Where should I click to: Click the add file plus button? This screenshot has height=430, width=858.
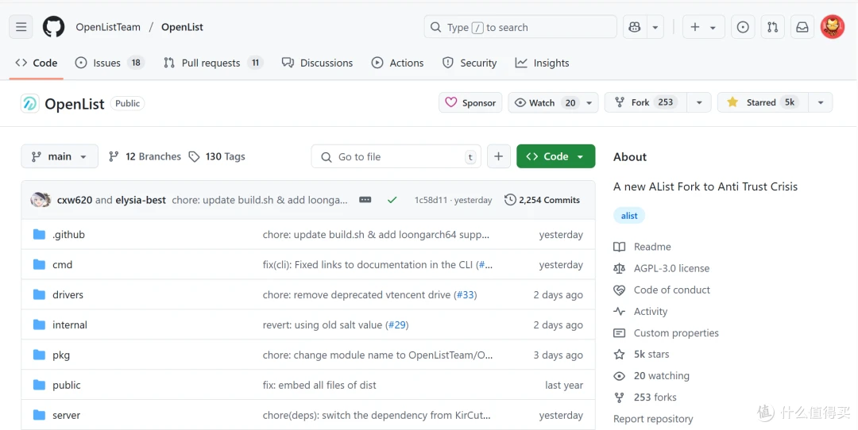498,157
